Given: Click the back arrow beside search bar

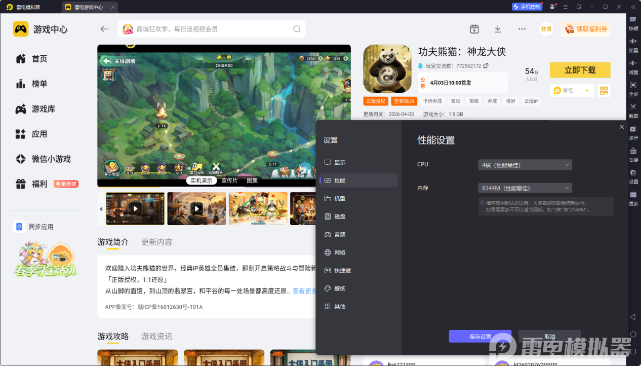Looking at the screenshot, I should tap(104, 29).
